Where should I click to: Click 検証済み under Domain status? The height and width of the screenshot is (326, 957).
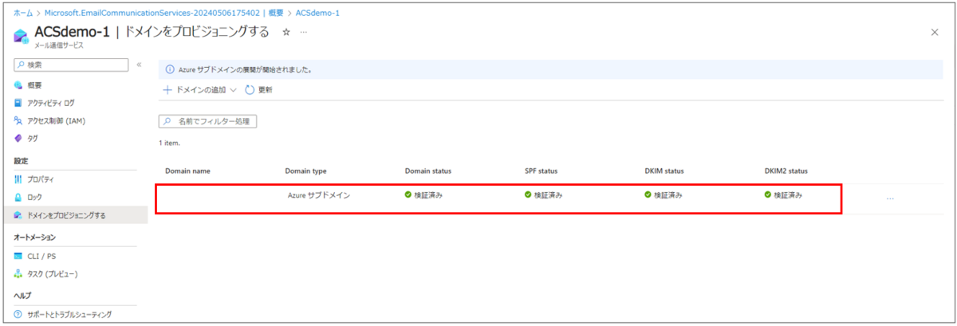[x=423, y=194]
